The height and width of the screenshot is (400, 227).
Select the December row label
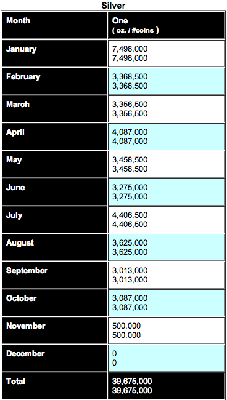[x=25, y=354]
